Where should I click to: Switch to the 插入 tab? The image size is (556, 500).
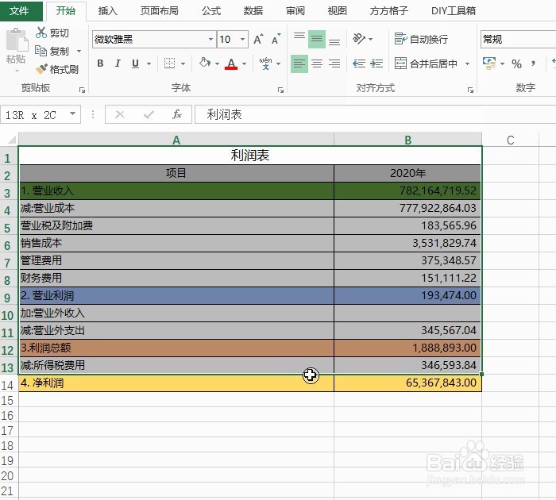point(107,11)
